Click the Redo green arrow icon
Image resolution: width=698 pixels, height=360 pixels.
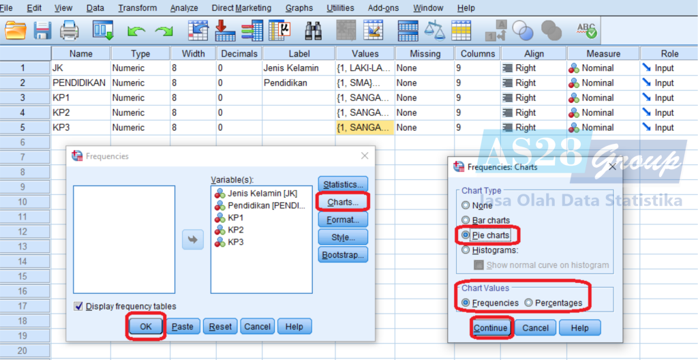[x=164, y=31]
